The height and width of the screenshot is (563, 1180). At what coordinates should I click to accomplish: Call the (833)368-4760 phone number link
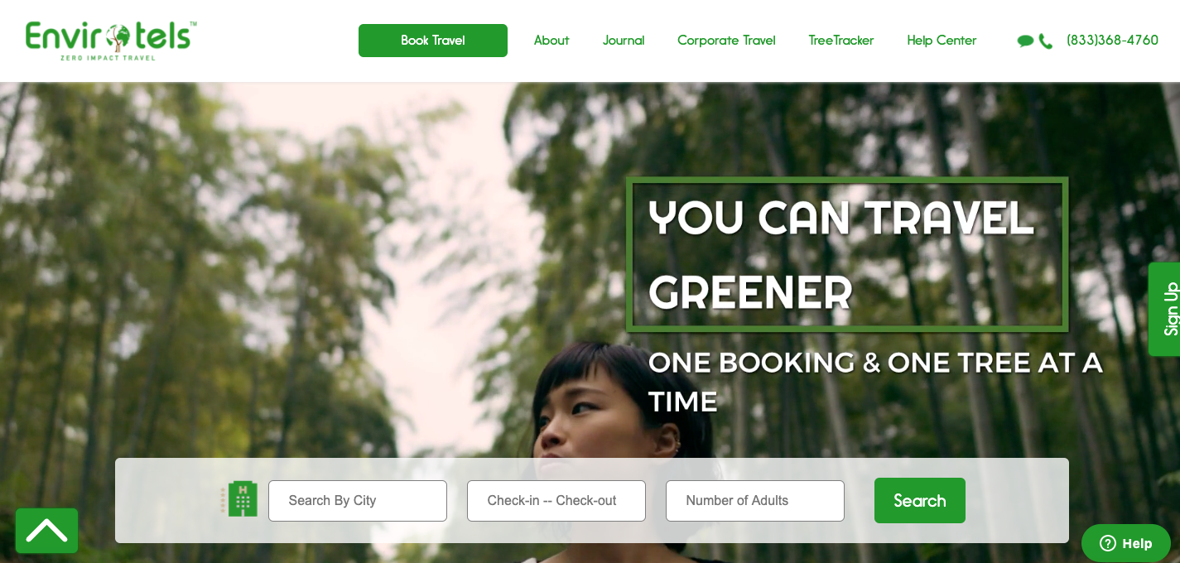(1112, 41)
